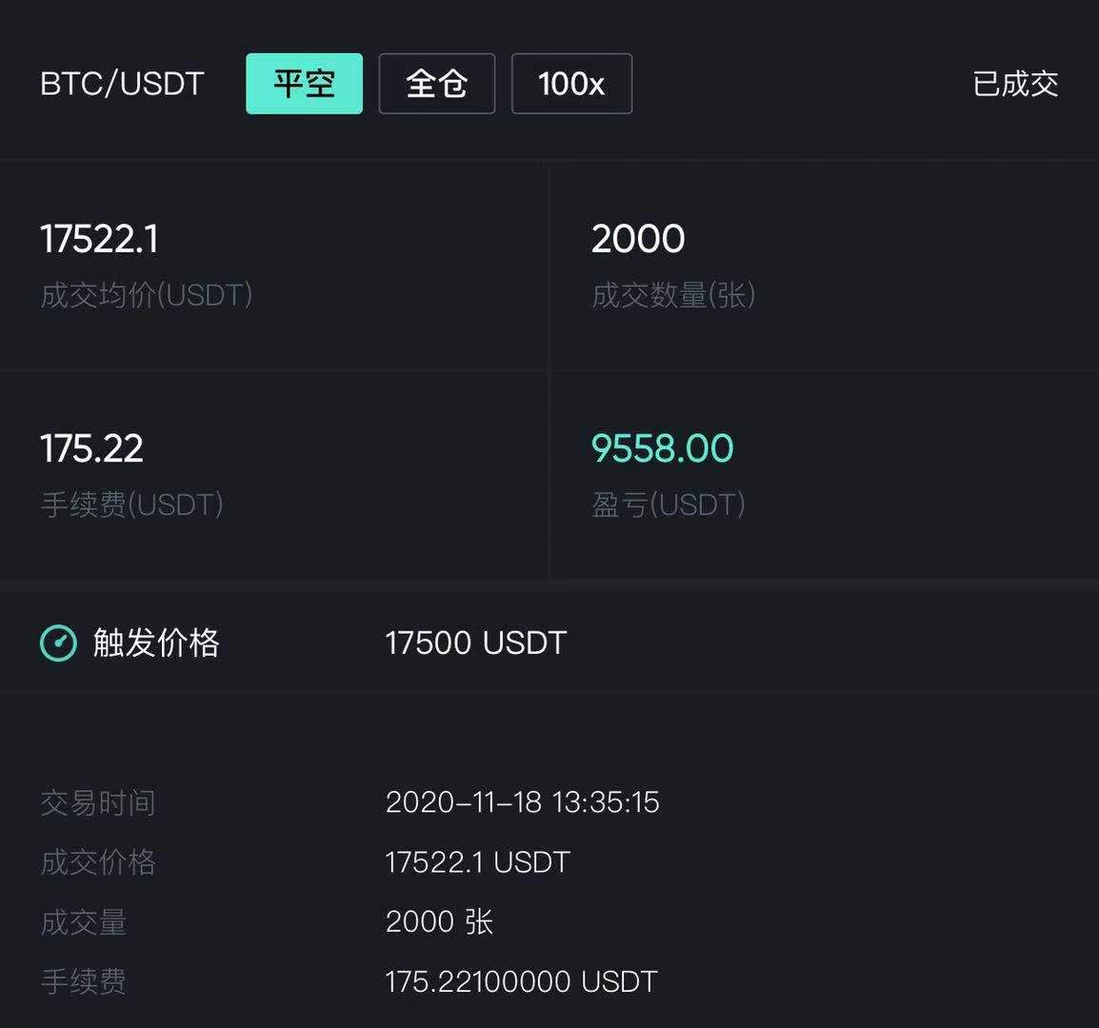Click the fee amount 175.22
Image resolution: width=1099 pixels, height=1028 pixels.
click(91, 448)
